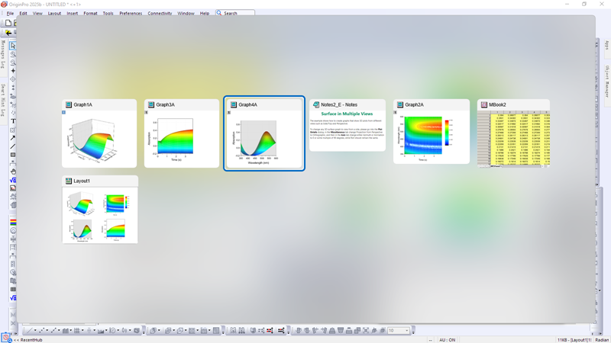Open Column plot dropdown arrow
Screen dimensions: 611x343
click(x=71, y=331)
